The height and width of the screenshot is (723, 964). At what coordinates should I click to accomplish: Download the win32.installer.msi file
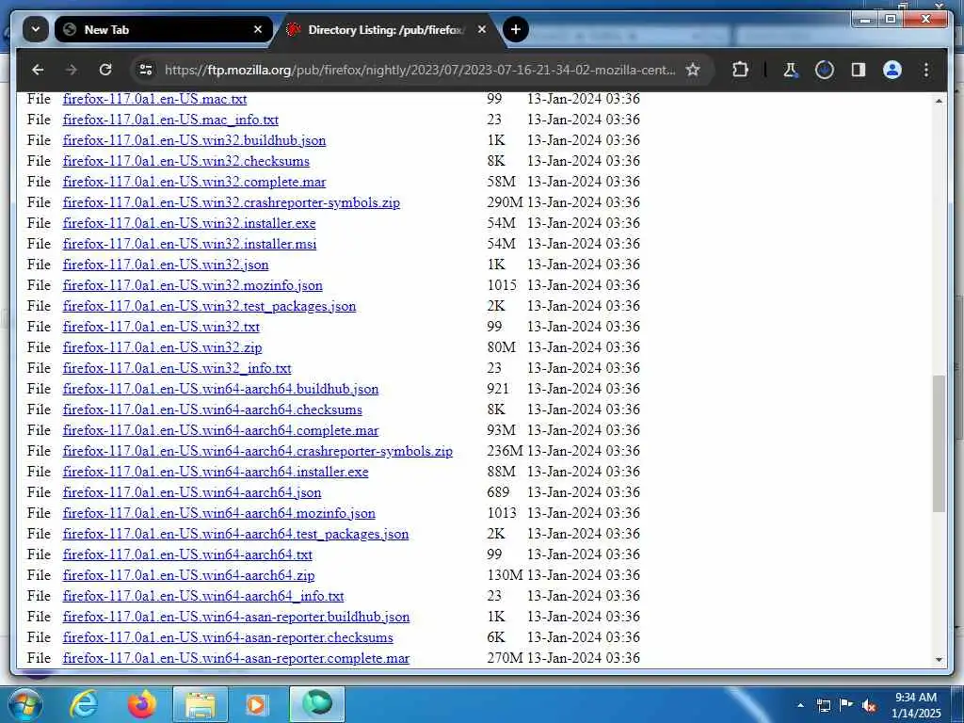(189, 244)
